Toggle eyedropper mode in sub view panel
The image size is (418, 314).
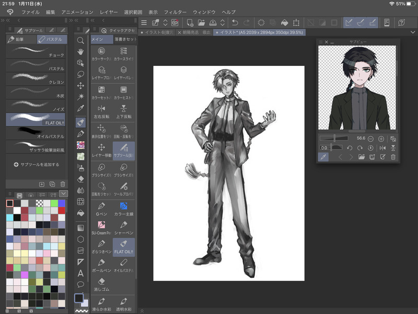point(323,157)
